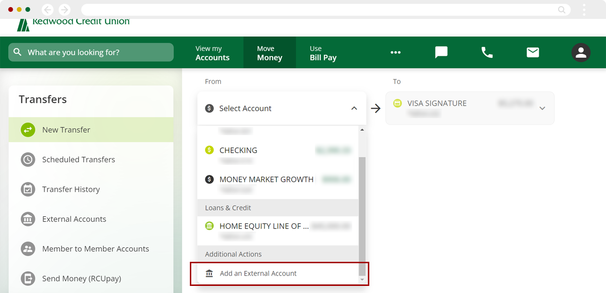The width and height of the screenshot is (606, 293).
Task: Click the browser forward arrow
Action: click(x=64, y=9)
